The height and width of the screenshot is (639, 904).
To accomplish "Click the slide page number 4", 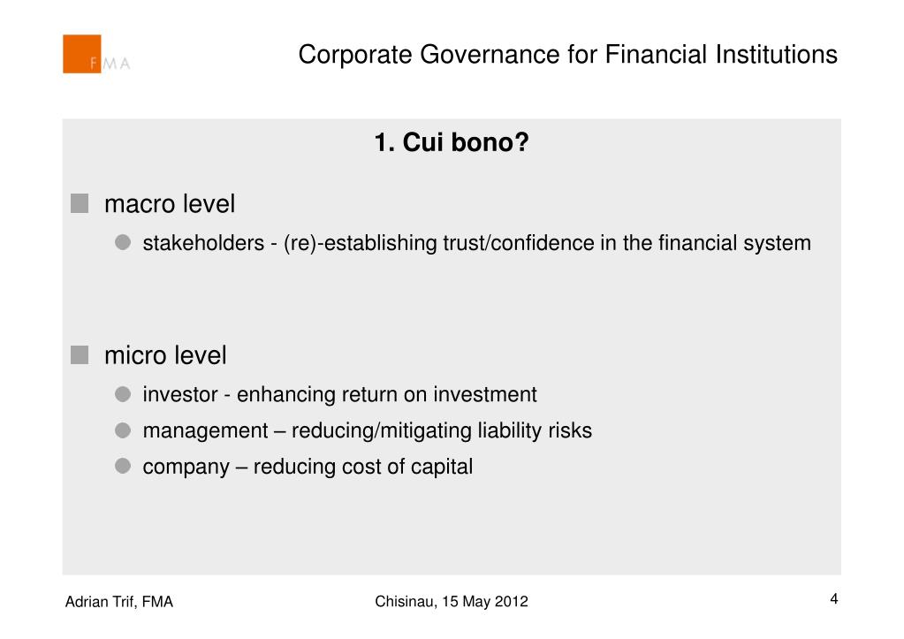I will (833, 599).
